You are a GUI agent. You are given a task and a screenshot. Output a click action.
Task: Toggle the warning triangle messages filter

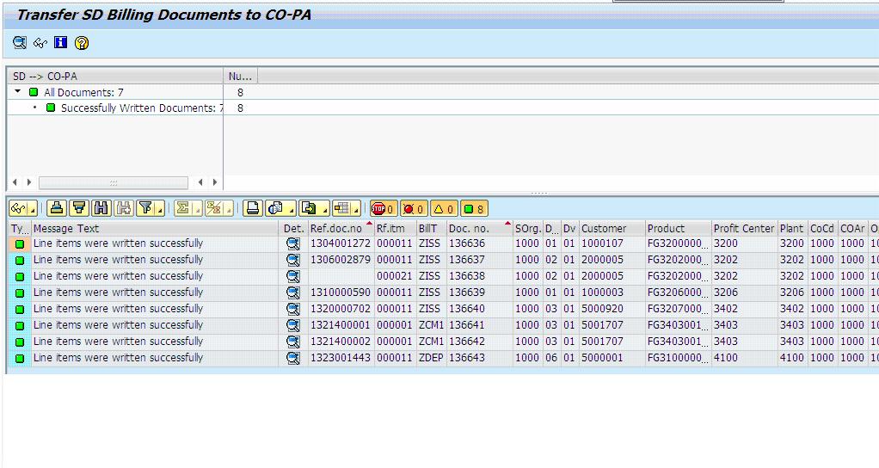coord(444,208)
